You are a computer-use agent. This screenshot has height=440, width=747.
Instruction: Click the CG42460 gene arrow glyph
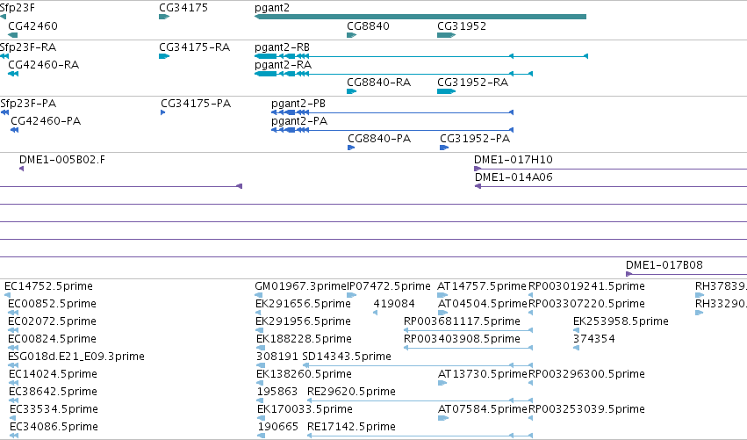pos(13,35)
